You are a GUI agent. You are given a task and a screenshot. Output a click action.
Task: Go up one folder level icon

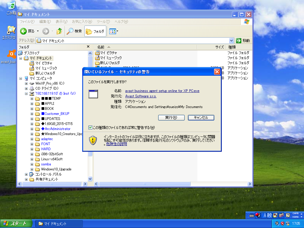59,31
